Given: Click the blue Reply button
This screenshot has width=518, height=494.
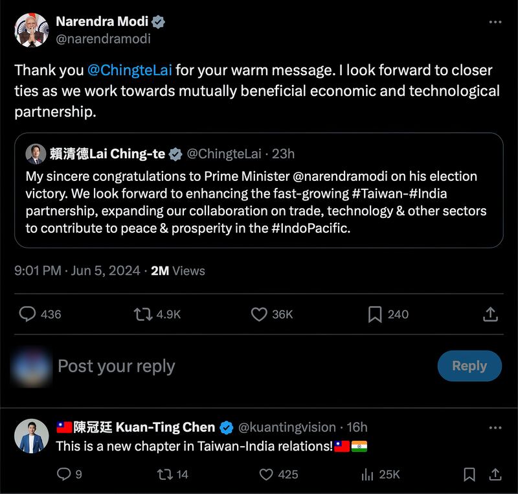Looking at the screenshot, I should pyautogui.click(x=469, y=366).
